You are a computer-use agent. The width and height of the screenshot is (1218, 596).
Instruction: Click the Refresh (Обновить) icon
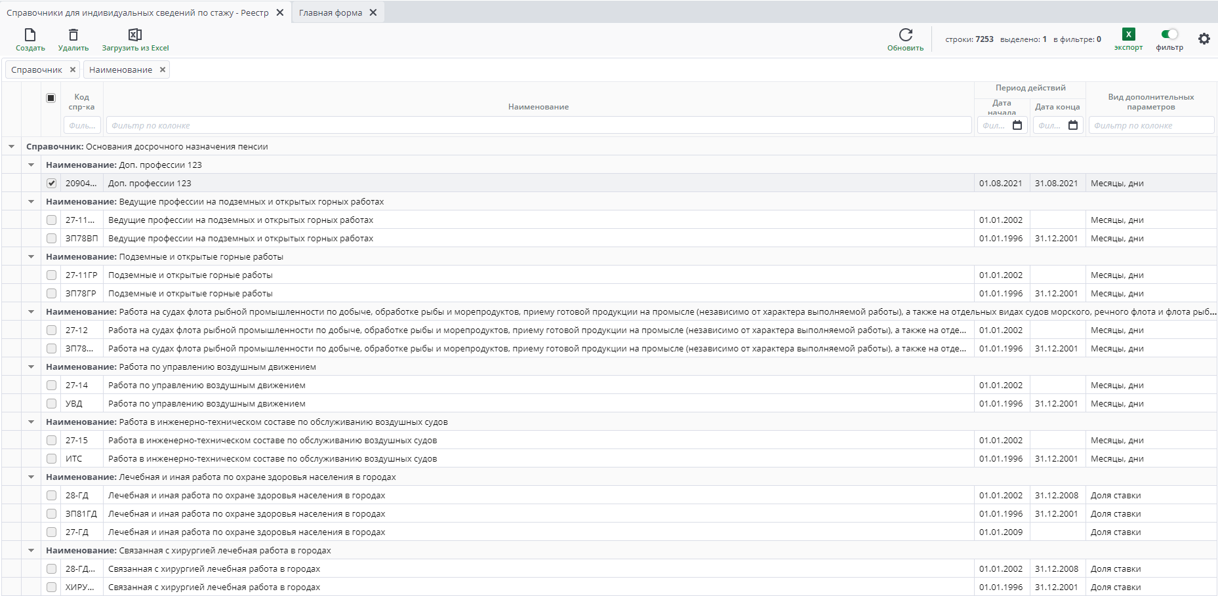905,35
